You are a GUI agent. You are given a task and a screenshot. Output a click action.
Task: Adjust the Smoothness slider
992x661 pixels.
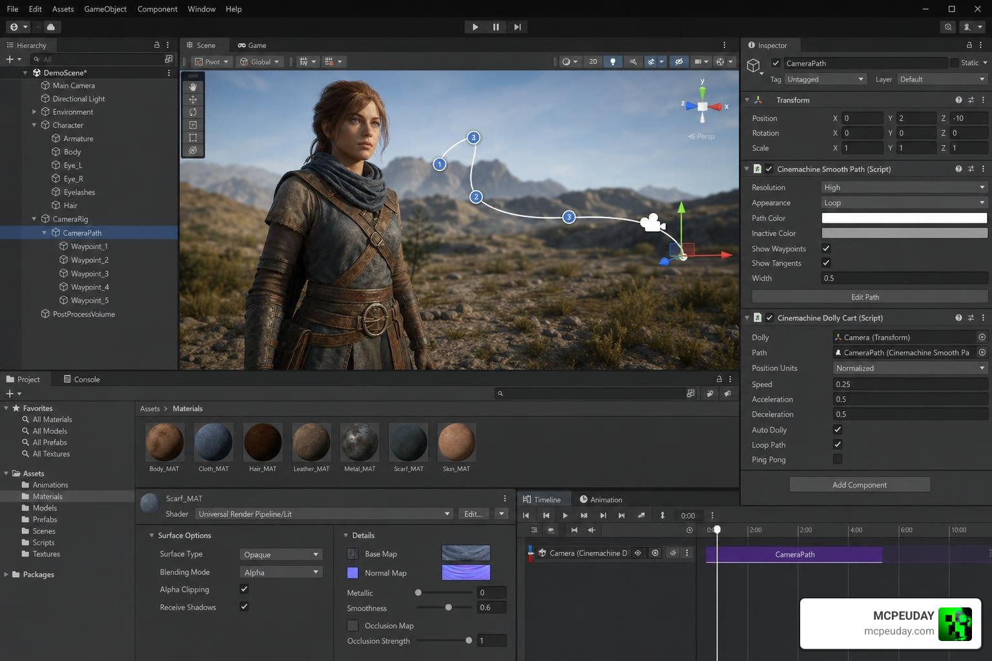tap(448, 607)
